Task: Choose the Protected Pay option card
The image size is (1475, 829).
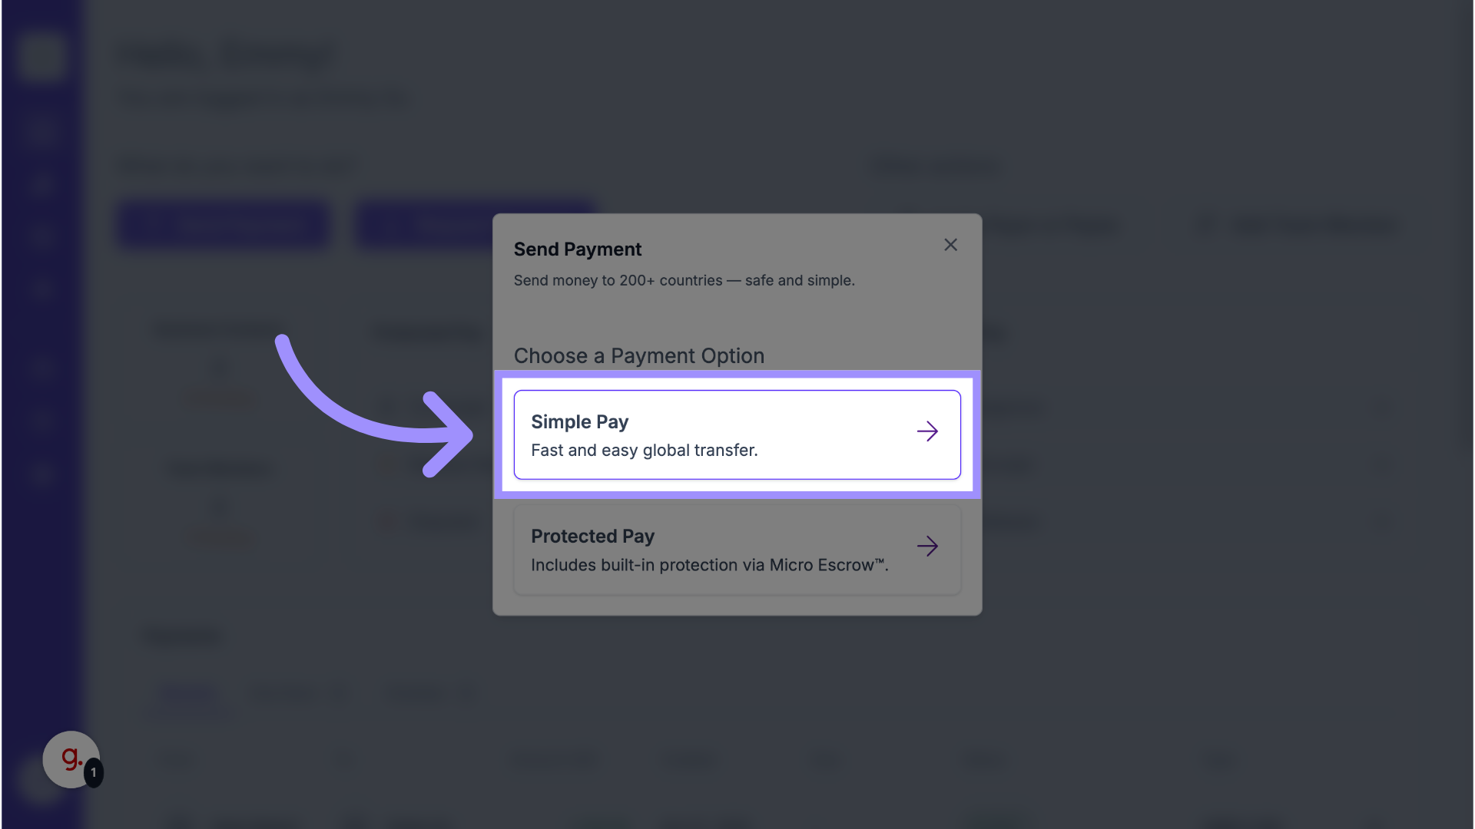Action: (736, 550)
